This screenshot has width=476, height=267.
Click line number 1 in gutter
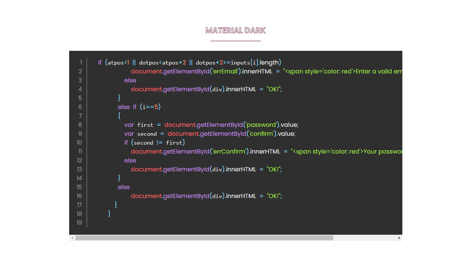pyautogui.click(x=81, y=62)
